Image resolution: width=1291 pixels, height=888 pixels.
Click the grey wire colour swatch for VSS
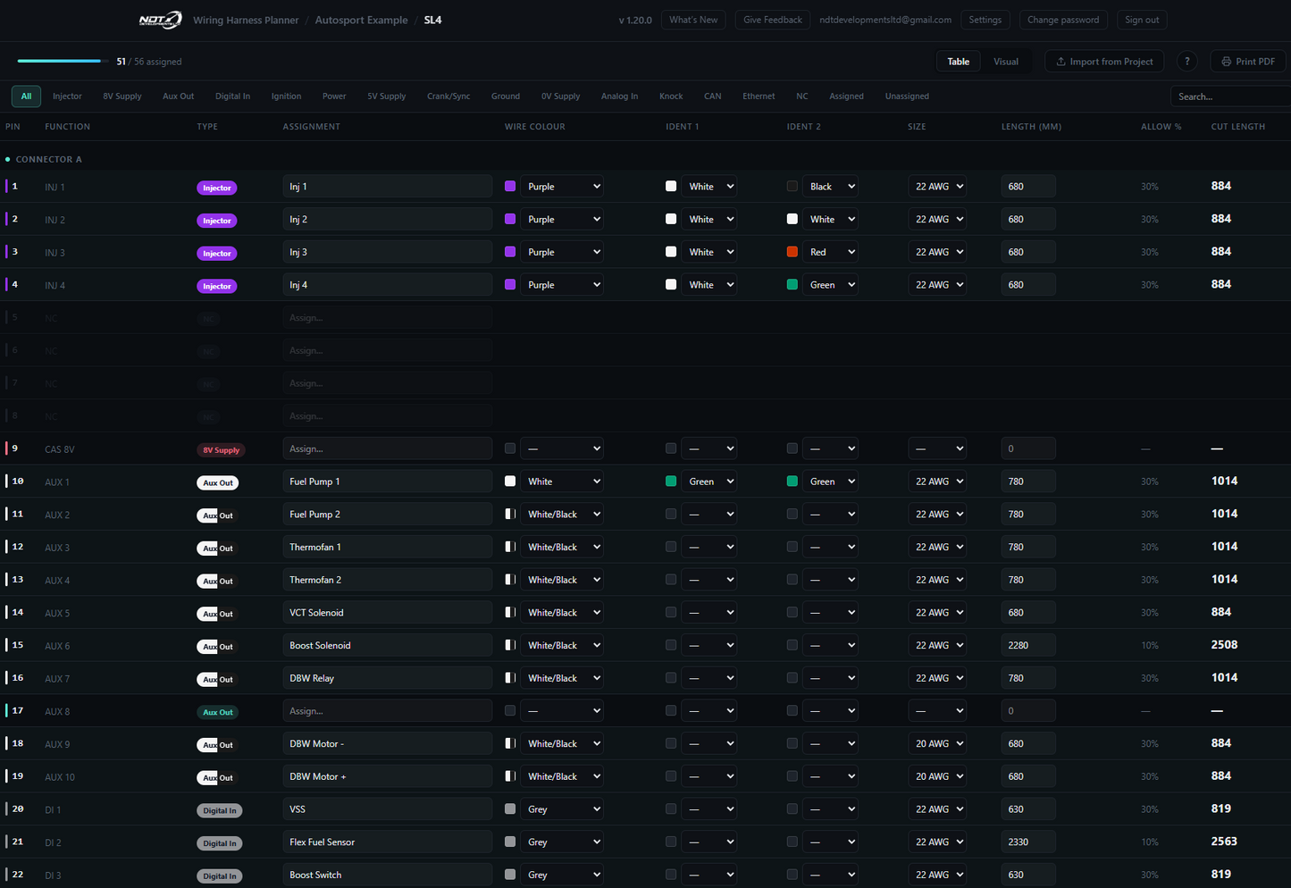(x=510, y=808)
